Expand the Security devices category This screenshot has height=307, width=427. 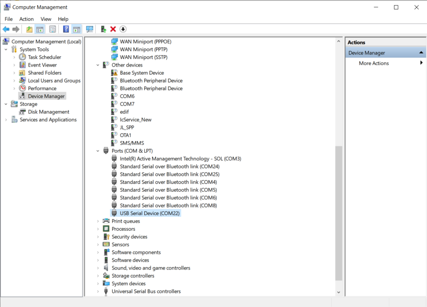(98, 237)
